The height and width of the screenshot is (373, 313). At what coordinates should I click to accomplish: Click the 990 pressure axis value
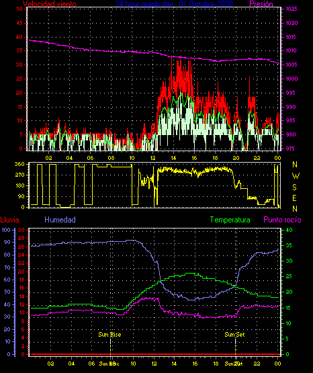coord(291,107)
